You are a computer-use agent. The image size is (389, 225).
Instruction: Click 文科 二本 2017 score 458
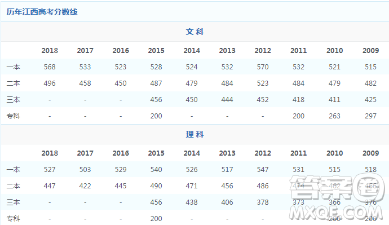tap(85, 83)
